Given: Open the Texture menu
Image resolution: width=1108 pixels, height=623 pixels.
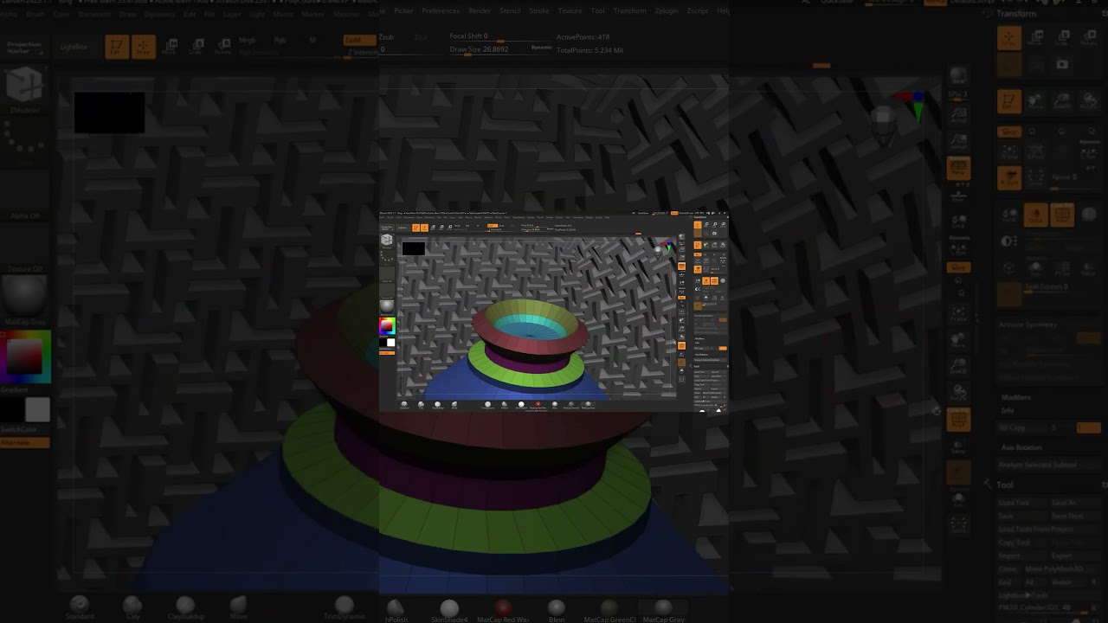Looking at the screenshot, I should click(x=570, y=10).
